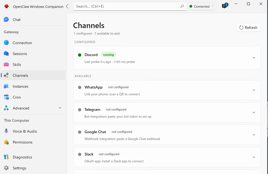The height and width of the screenshot is (174, 268).
Task: Click the Instances icon
Action: 6,86
